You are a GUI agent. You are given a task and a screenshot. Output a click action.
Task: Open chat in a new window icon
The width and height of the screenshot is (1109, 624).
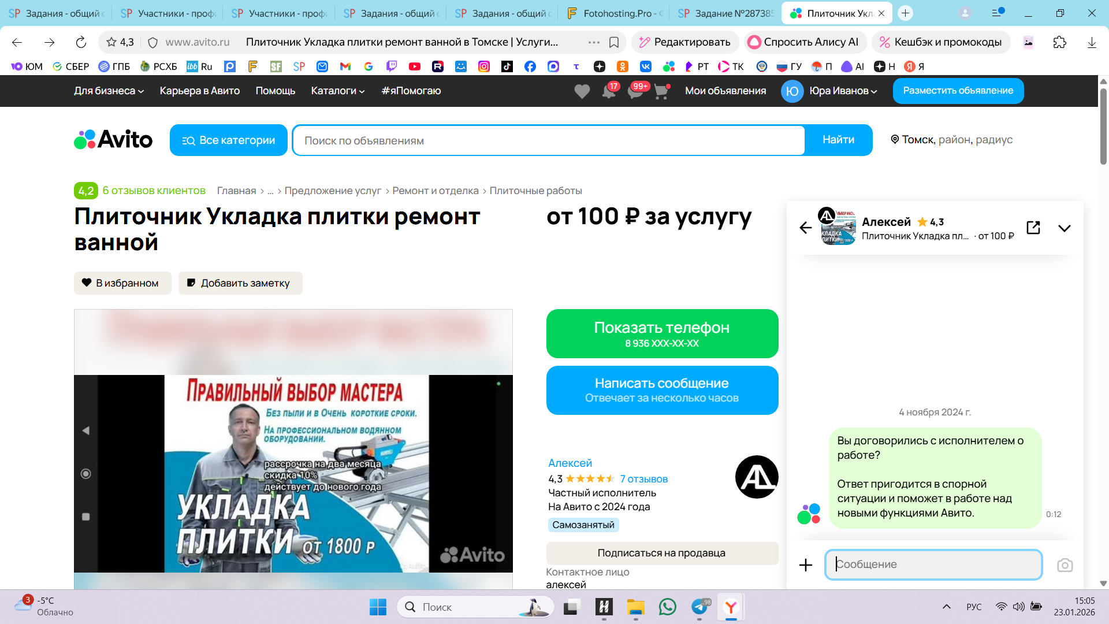point(1033,228)
